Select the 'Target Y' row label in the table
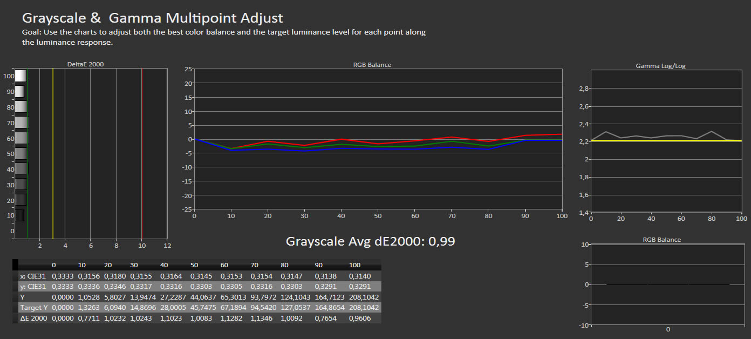This screenshot has width=751, height=339. (x=33, y=308)
